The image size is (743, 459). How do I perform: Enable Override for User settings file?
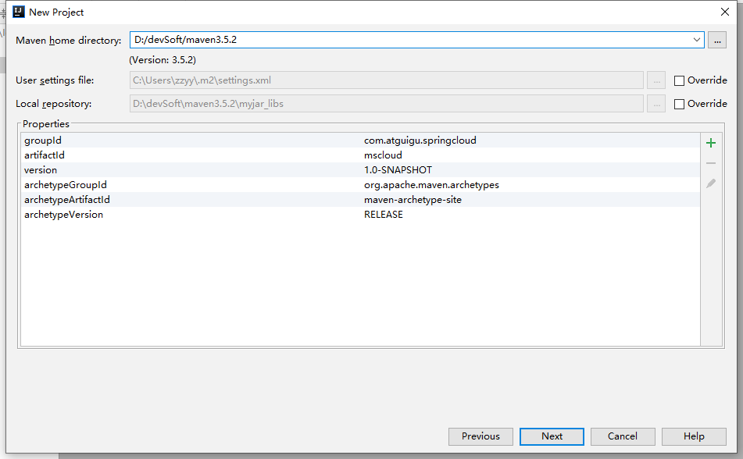coord(679,80)
